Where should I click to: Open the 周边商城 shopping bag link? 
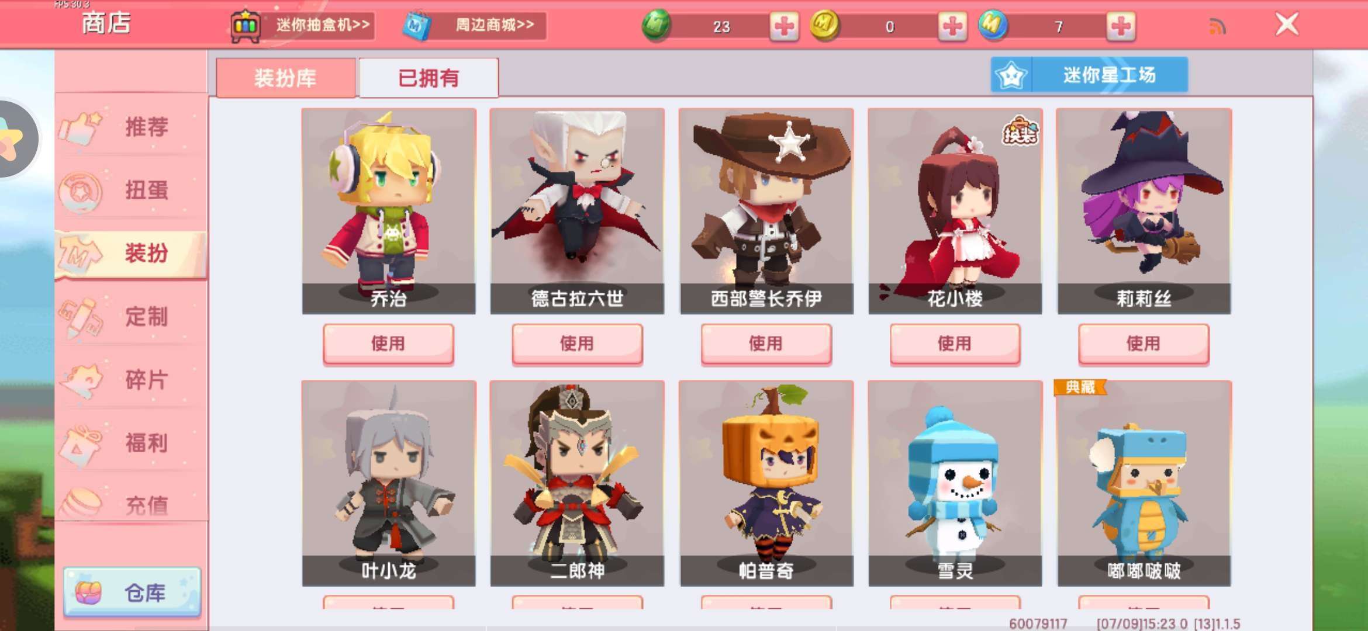(x=475, y=25)
